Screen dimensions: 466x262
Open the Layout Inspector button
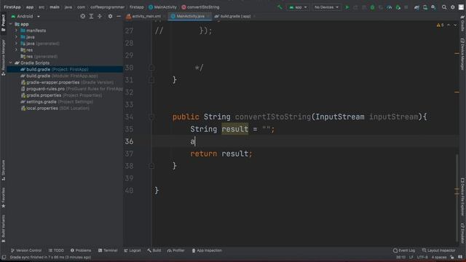[438, 250]
